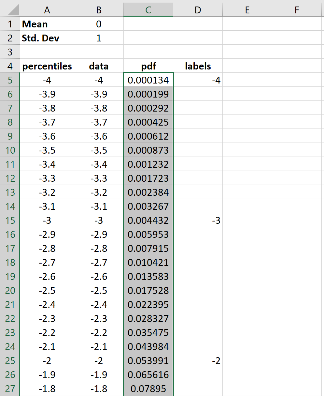Click the pdf column heading cell
This screenshot has height=396, width=324.
(x=148, y=66)
